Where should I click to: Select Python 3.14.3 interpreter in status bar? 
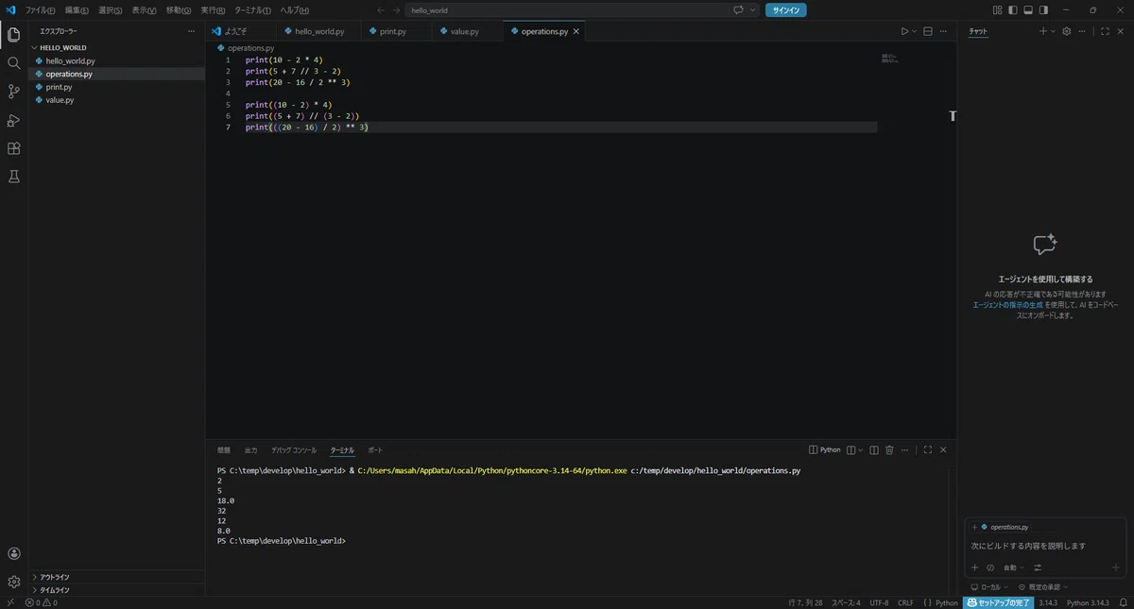pyautogui.click(x=1088, y=602)
